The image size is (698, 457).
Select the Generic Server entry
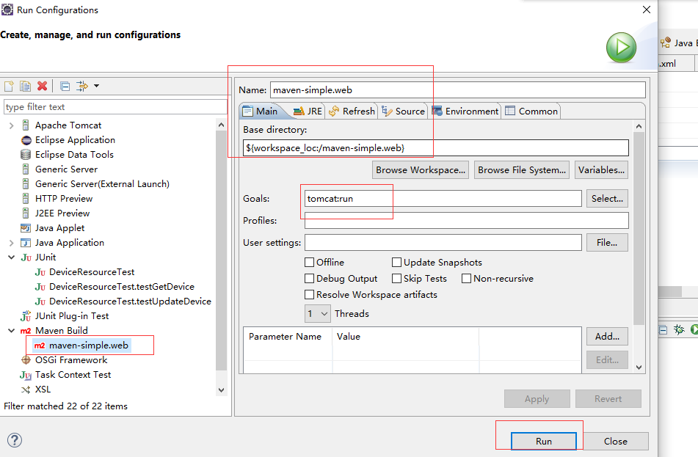tap(66, 169)
